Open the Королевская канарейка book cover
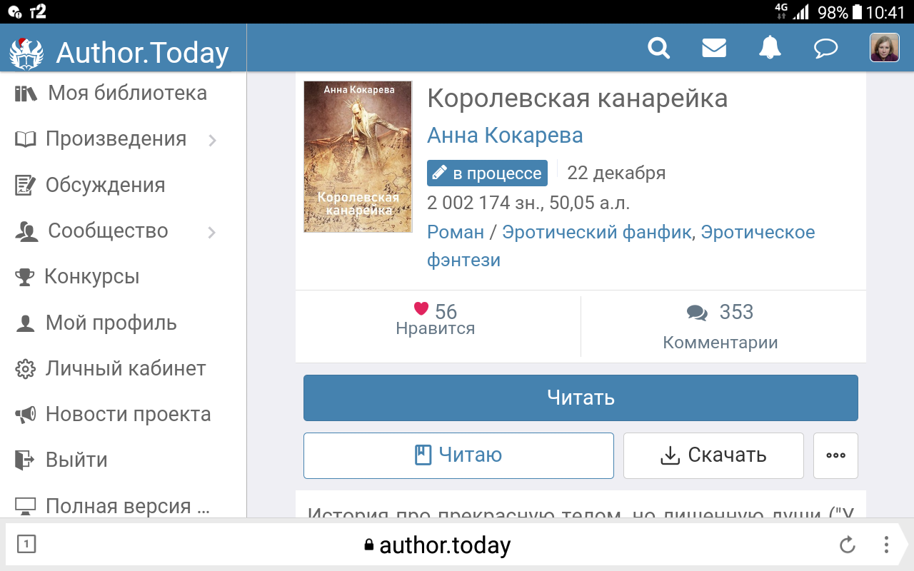914x571 pixels. point(358,156)
